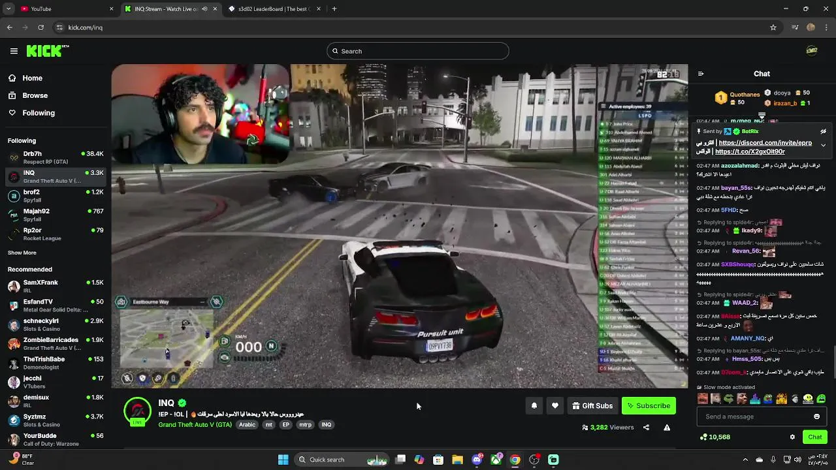
Task: Open ZombieBarricades recommended channel
Action: [x=55, y=343]
